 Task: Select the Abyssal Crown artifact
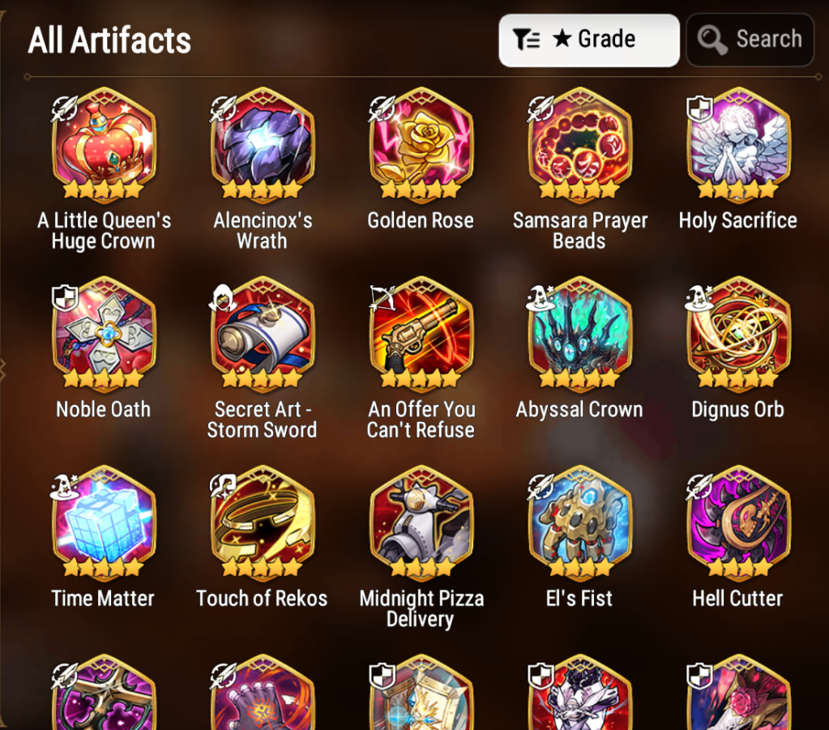pyautogui.click(x=579, y=334)
